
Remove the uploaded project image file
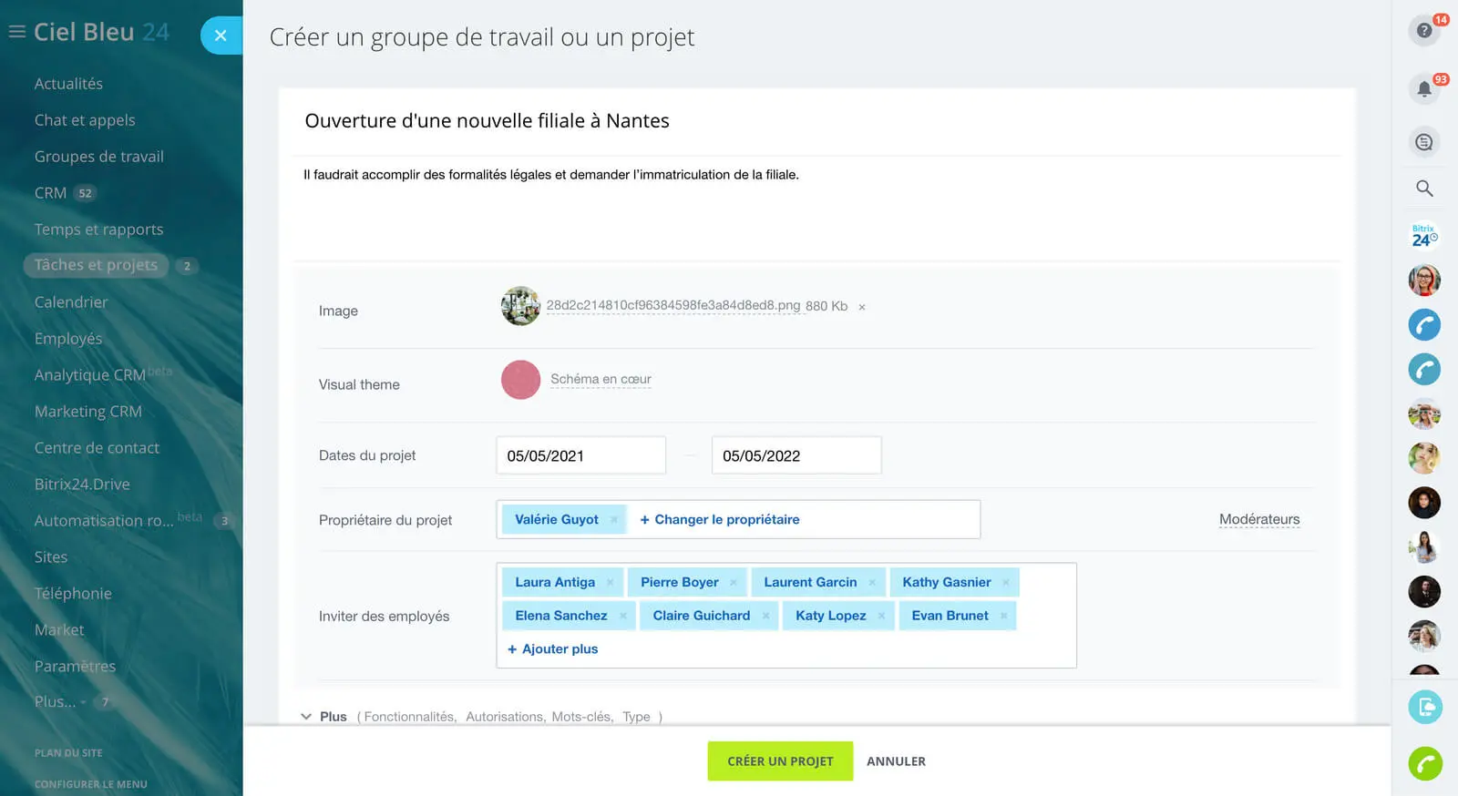tap(862, 307)
